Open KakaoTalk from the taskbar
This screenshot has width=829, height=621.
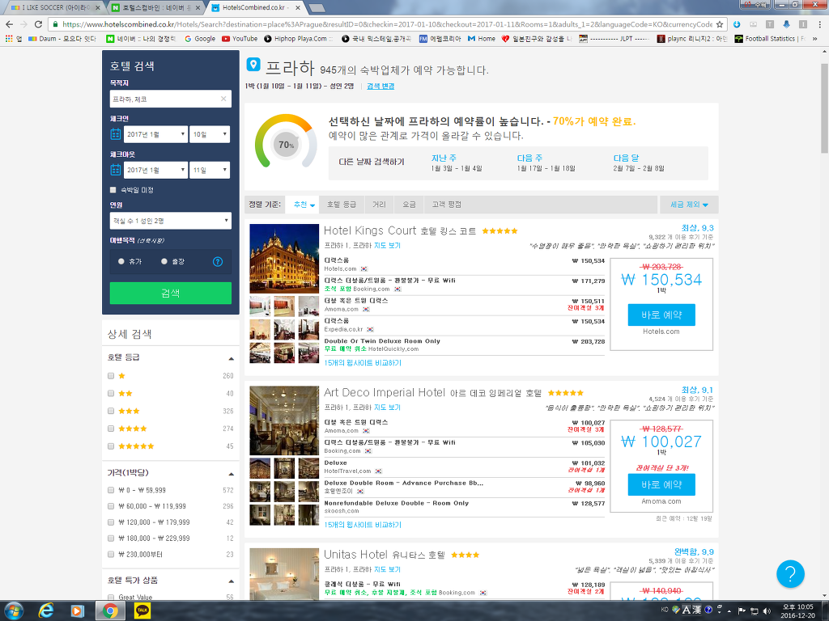(x=142, y=610)
